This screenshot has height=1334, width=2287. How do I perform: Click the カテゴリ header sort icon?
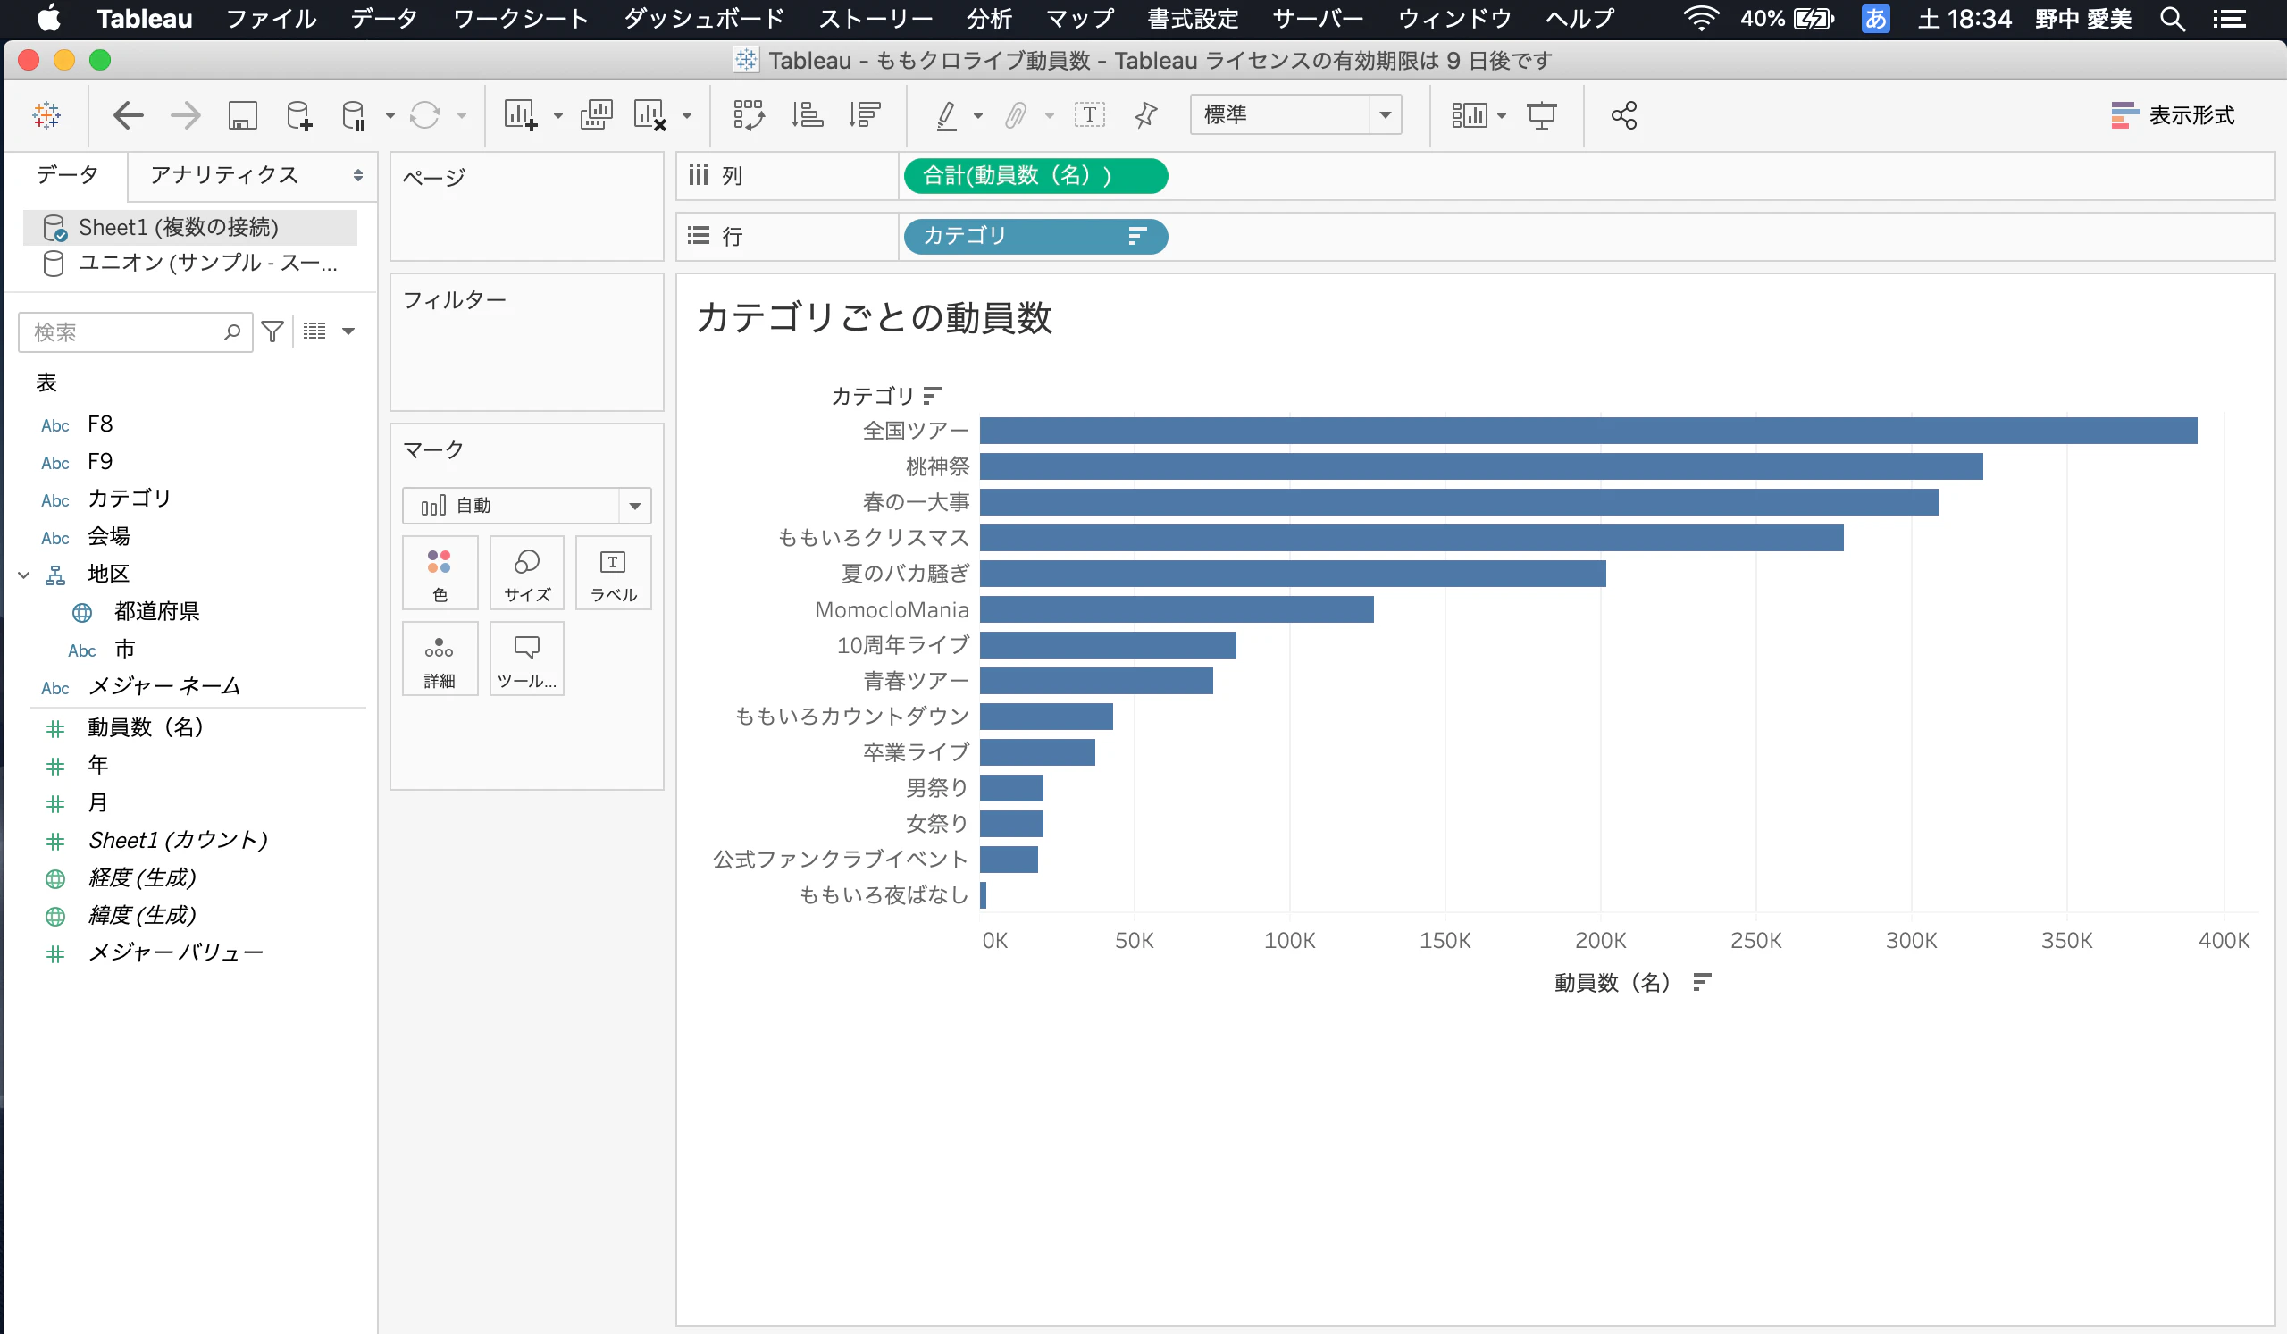pyautogui.click(x=932, y=396)
